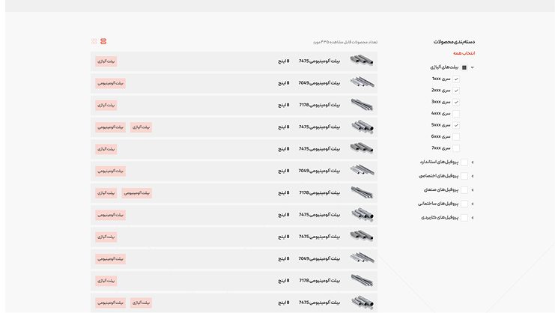Viewport: 555px width, 313px height.
Task: Expand the 'پروفیل‌های کاربردی' category arrow
Action: [473, 217]
